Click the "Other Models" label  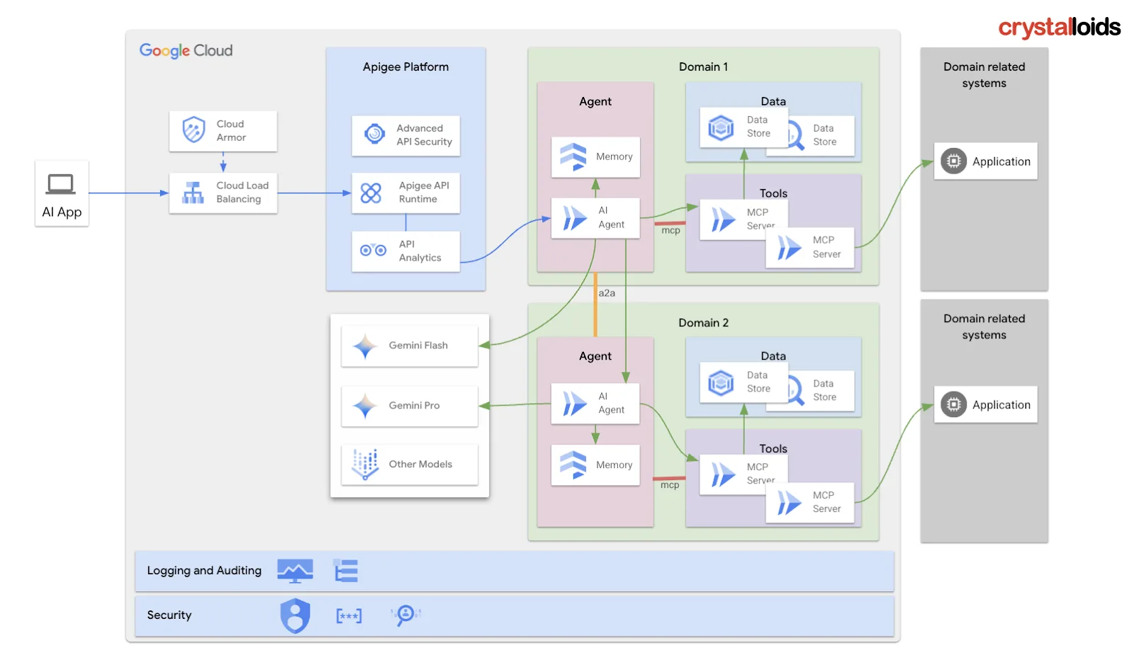[420, 465]
